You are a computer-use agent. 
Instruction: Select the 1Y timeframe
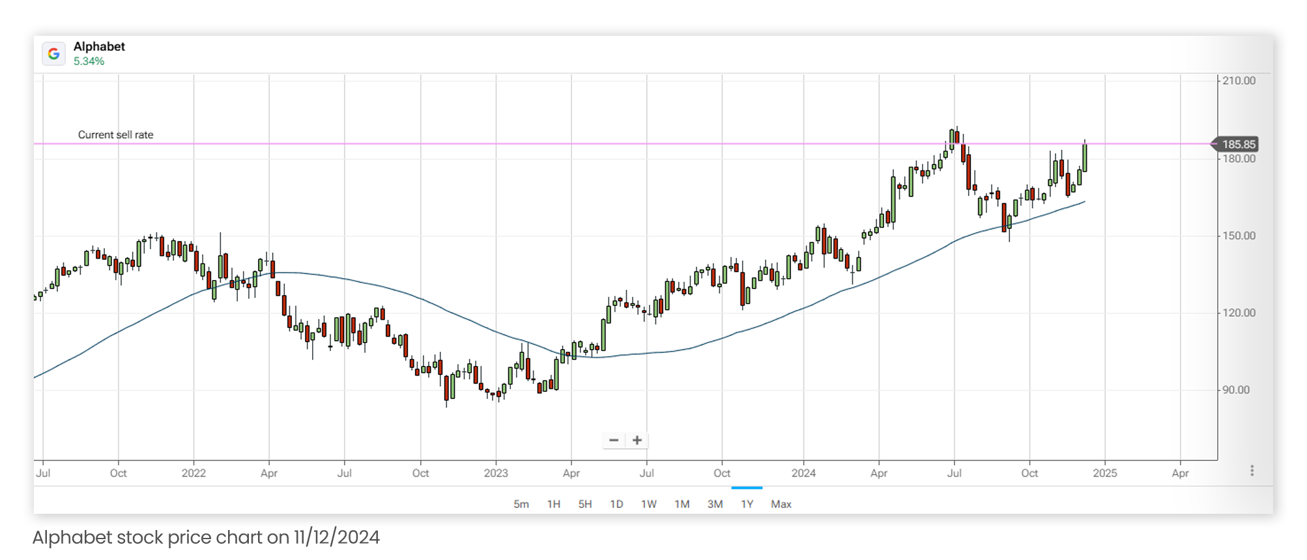click(747, 504)
